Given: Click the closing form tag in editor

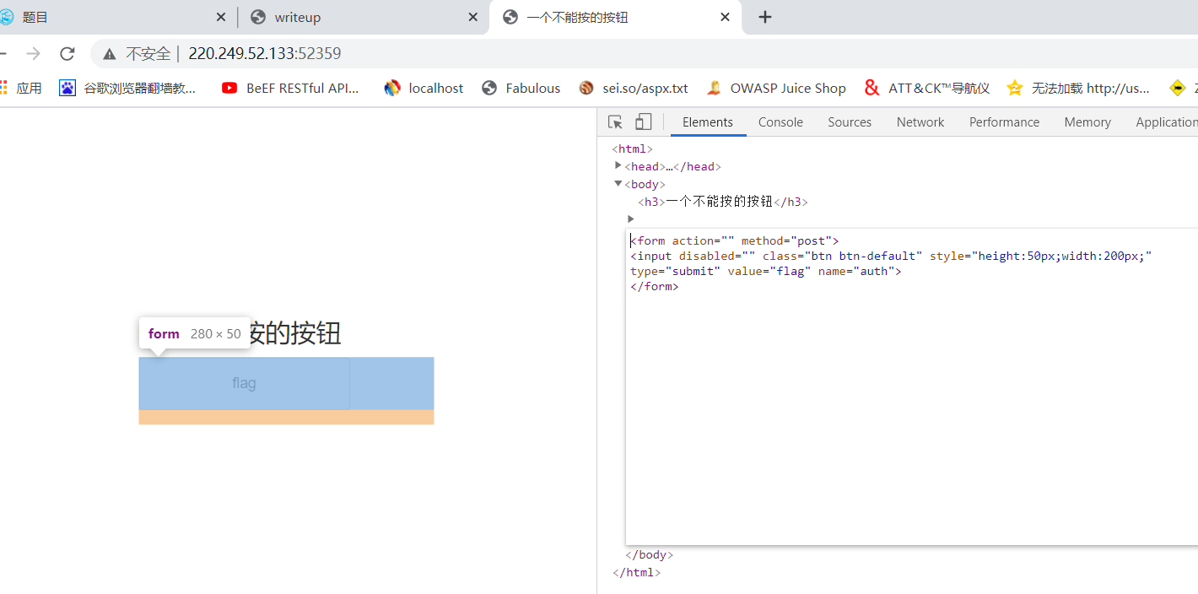Looking at the screenshot, I should coord(654,286).
